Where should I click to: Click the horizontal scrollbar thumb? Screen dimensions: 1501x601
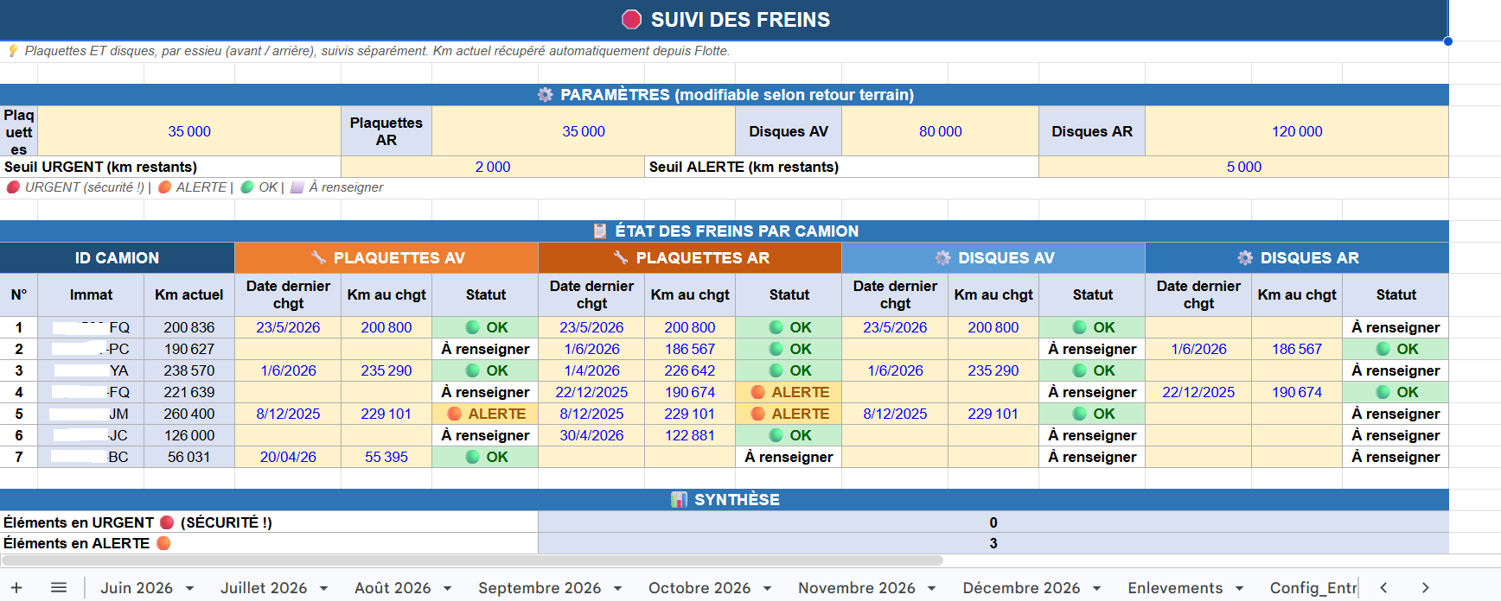click(x=471, y=560)
